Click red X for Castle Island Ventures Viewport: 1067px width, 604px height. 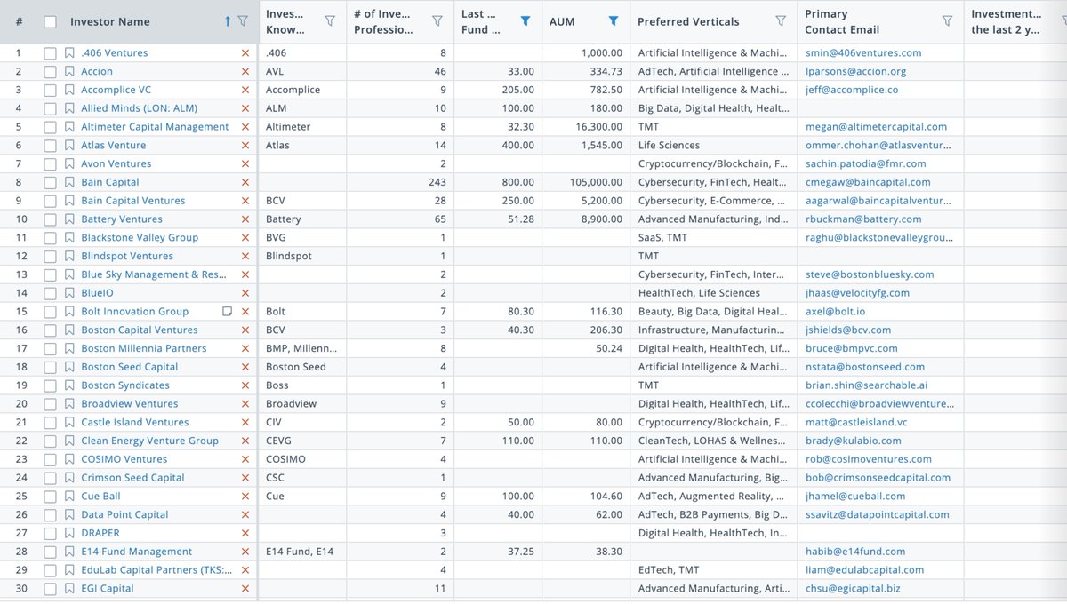(x=245, y=423)
